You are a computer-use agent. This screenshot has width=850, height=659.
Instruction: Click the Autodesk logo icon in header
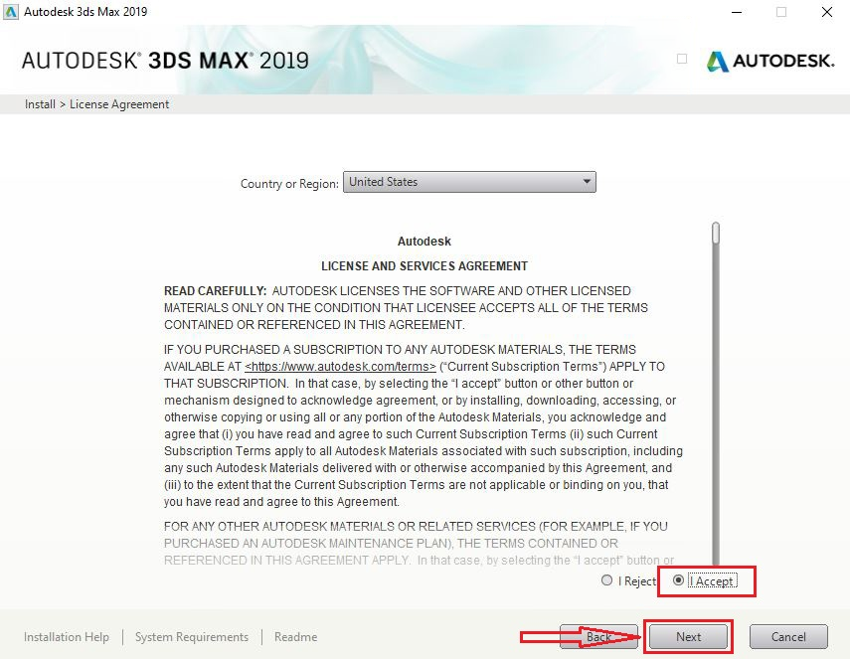tap(718, 62)
